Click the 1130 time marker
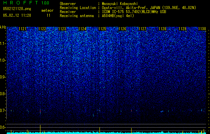Screen dimensions: 210x134 202,29
